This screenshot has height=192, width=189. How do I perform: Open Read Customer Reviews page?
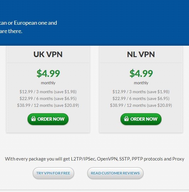point(115,173)
